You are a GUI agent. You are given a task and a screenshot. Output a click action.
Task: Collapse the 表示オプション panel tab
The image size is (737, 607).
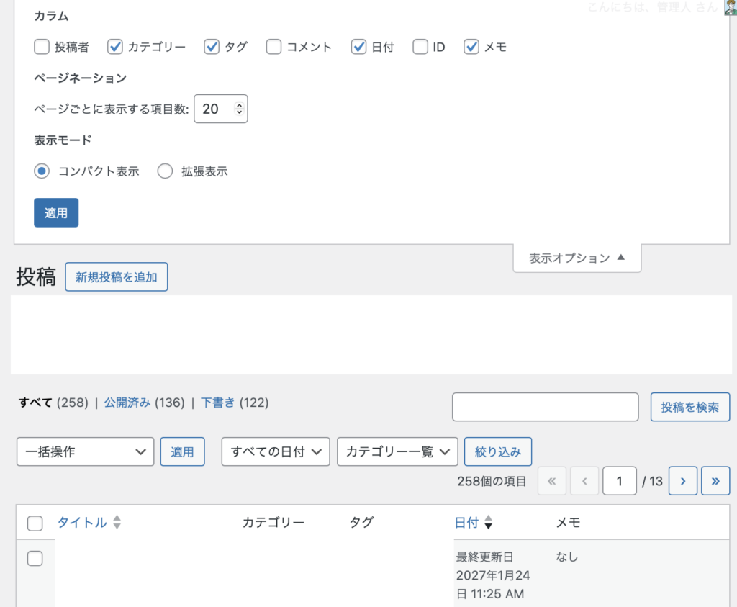[x=577, y=258]
